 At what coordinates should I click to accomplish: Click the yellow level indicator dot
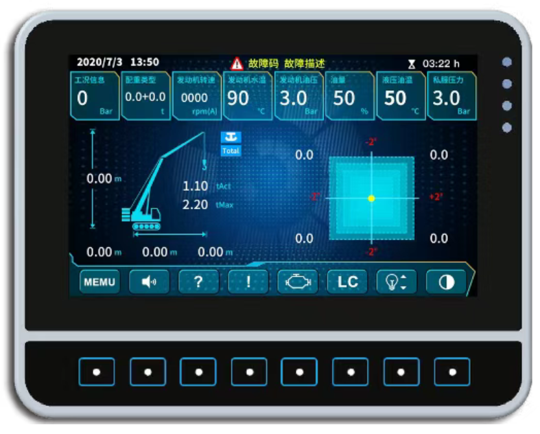coord(371,198)
